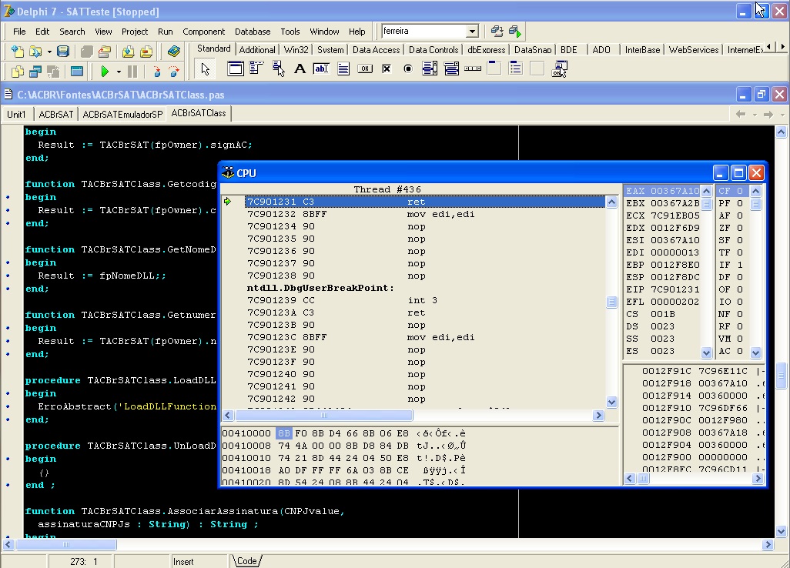The width and height of the screenshot is (790, 568).
Task: Select the ComboBox component icon
Action: pos(451,68)
